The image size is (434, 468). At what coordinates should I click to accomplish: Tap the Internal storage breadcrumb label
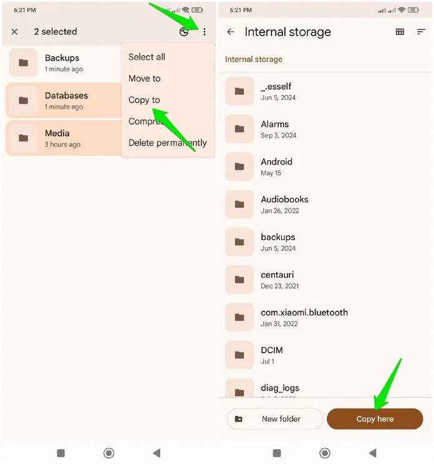253,59
